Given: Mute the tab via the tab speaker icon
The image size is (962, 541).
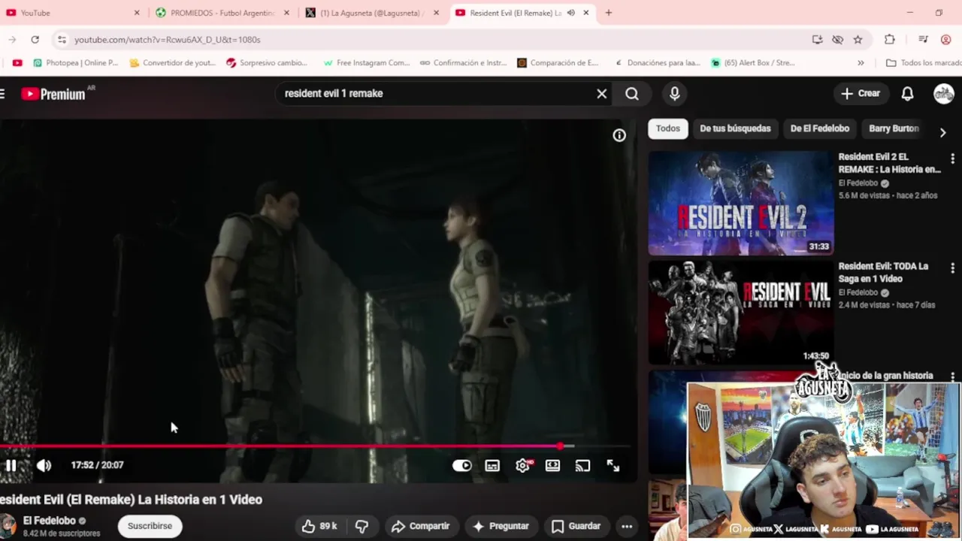Looking at the screenshot, I should (571, 13).
